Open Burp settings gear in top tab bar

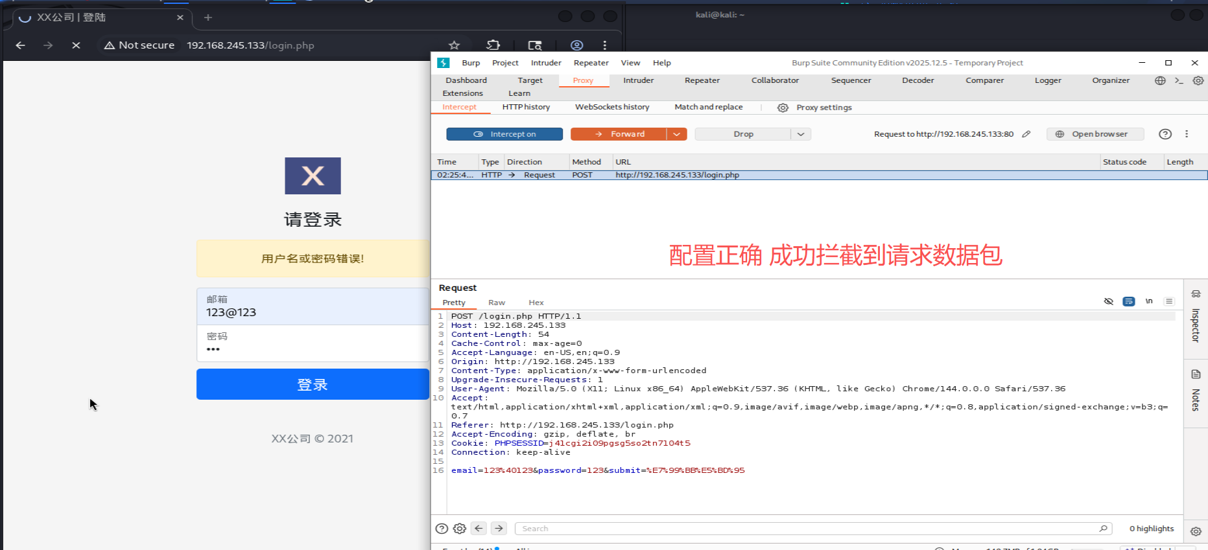(x=1198, y=81)
